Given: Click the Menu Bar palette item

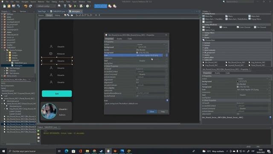Looking at the screenshot, I should [207, 16].
